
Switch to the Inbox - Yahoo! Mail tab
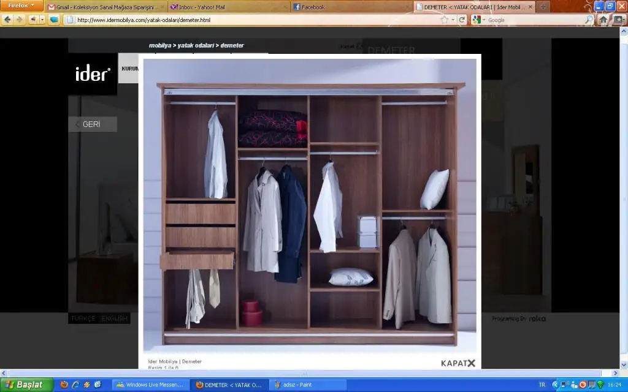[x=228, y=7]
